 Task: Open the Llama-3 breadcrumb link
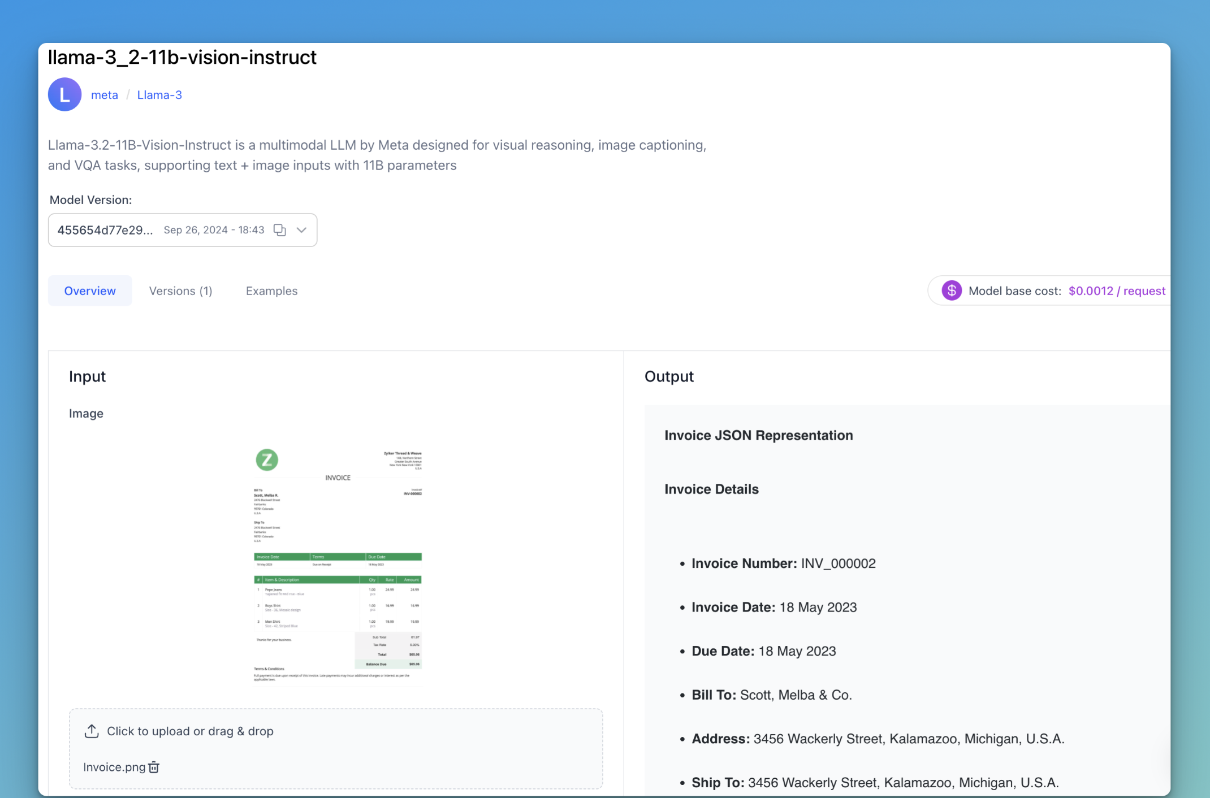point(159,94)
